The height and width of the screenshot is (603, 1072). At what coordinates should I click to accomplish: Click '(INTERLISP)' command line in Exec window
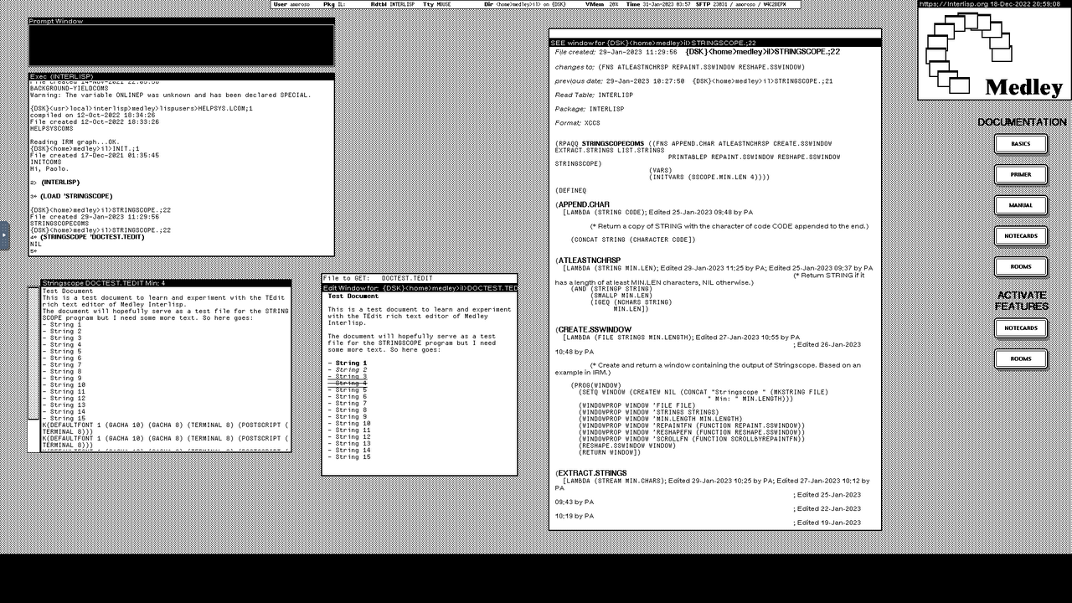coord(60,183)
